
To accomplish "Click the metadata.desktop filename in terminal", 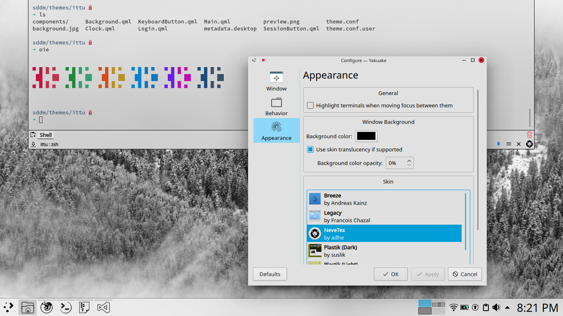I will [230, 28].
